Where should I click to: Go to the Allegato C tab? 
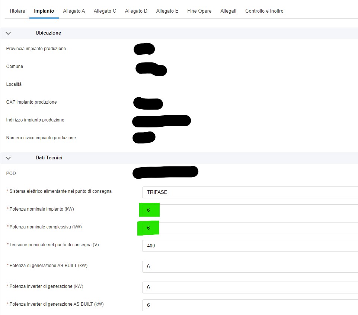(105, 11)
